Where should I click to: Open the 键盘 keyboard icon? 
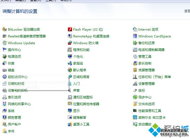pos(4,70)
